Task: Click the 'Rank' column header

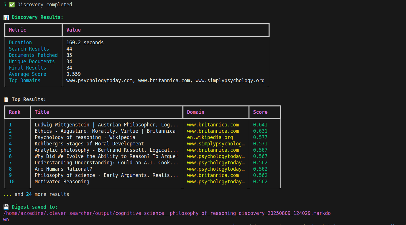Action: click(x=15, y=112)
